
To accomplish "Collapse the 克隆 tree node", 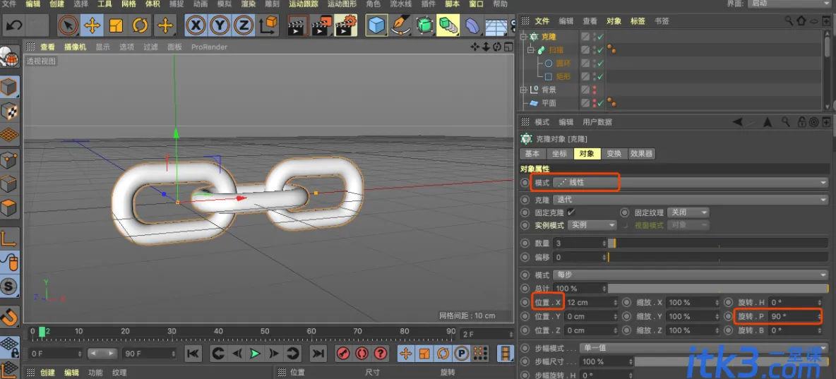I will 523,37.
